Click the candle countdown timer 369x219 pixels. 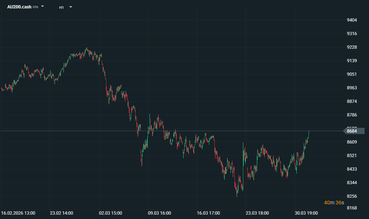click(334, 203)
